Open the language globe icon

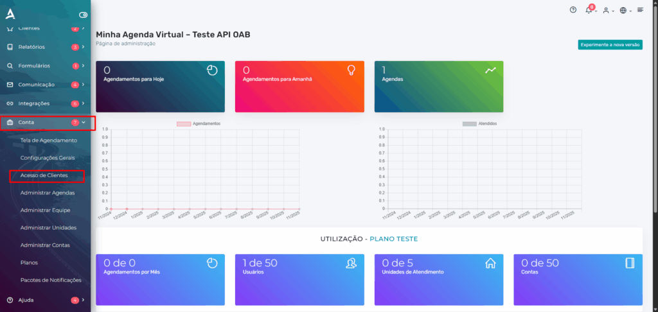623,10
